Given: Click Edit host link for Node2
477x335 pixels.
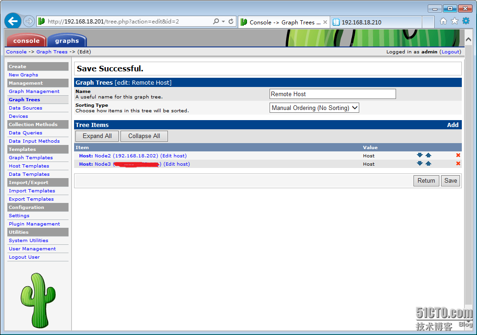Looking at the screenshot, I should (173, 156).
